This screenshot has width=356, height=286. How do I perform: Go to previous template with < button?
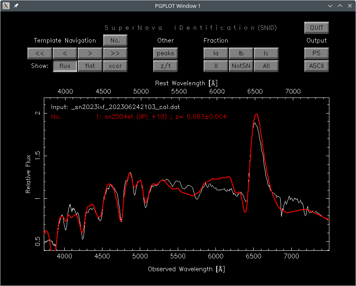pos(65,53)
